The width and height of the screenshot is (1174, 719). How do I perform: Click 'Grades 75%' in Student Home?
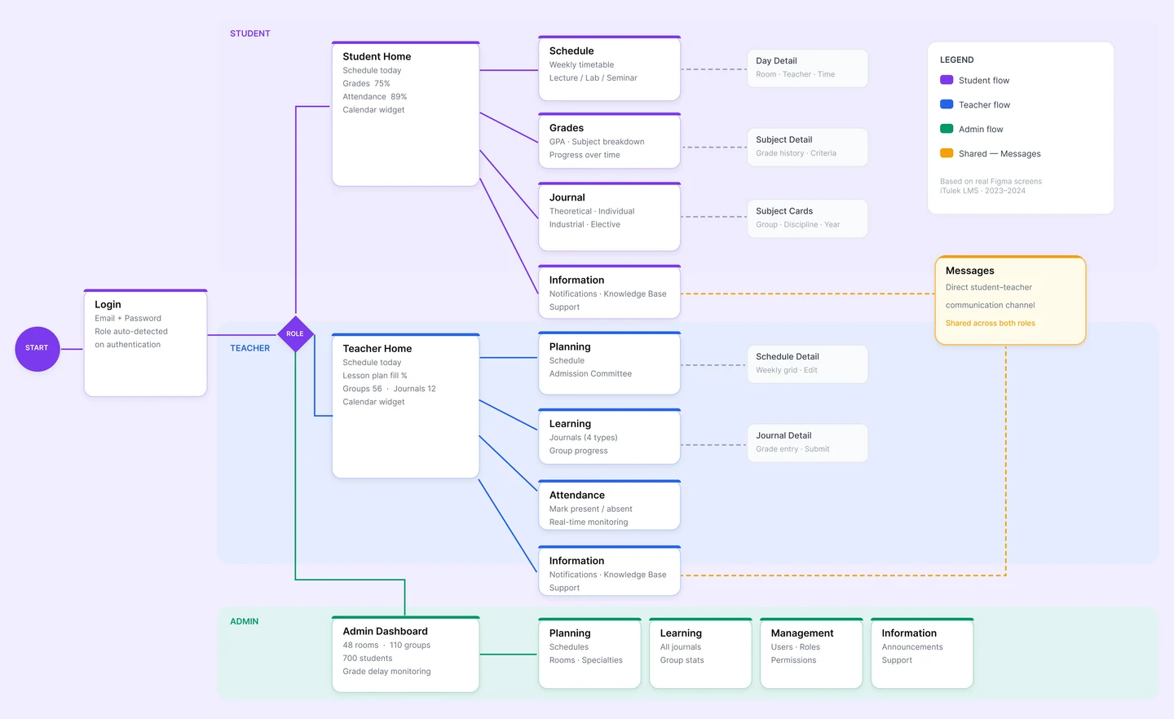tap(366, 84)
